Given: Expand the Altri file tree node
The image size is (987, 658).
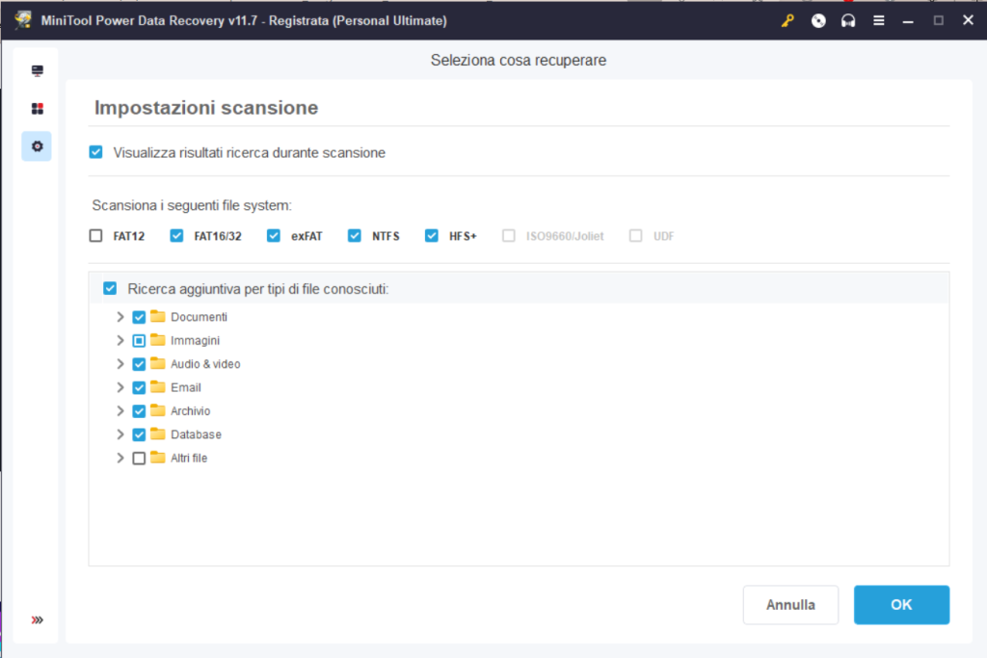Looking at the screenshot, I should 120,459.
